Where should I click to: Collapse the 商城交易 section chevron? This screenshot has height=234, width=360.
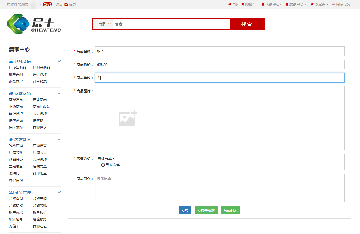point(59,61)
